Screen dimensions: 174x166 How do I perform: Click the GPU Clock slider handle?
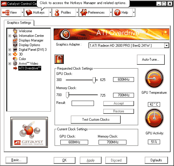[x=94, y=80]
